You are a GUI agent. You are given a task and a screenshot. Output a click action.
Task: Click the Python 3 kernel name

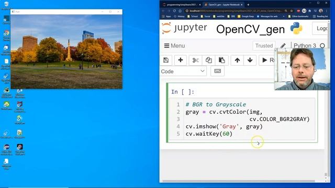click(x=305, y=45)
